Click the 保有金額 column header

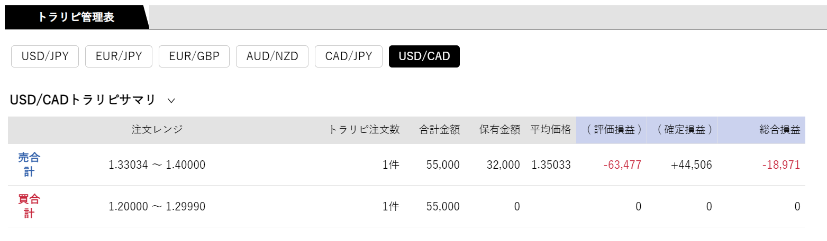tap(500, 130)
